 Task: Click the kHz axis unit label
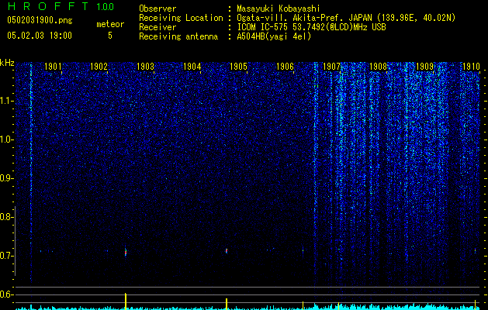pos(7,63)
